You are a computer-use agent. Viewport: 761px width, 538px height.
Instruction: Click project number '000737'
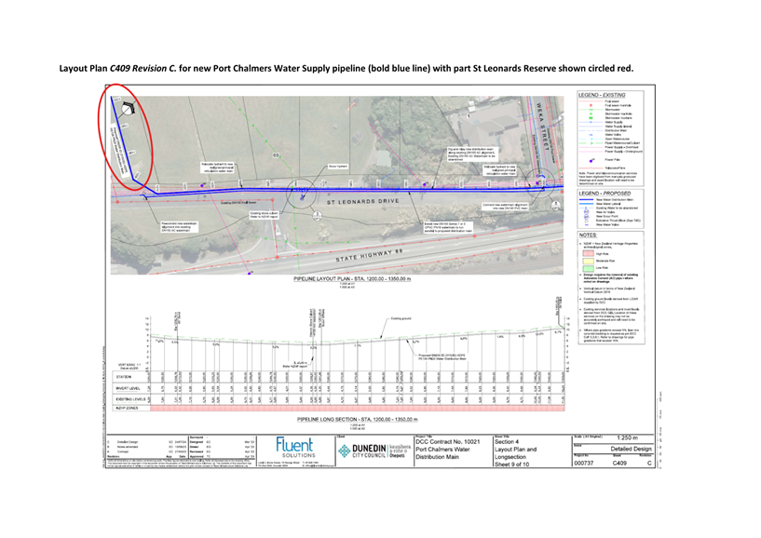pos(584,464)
